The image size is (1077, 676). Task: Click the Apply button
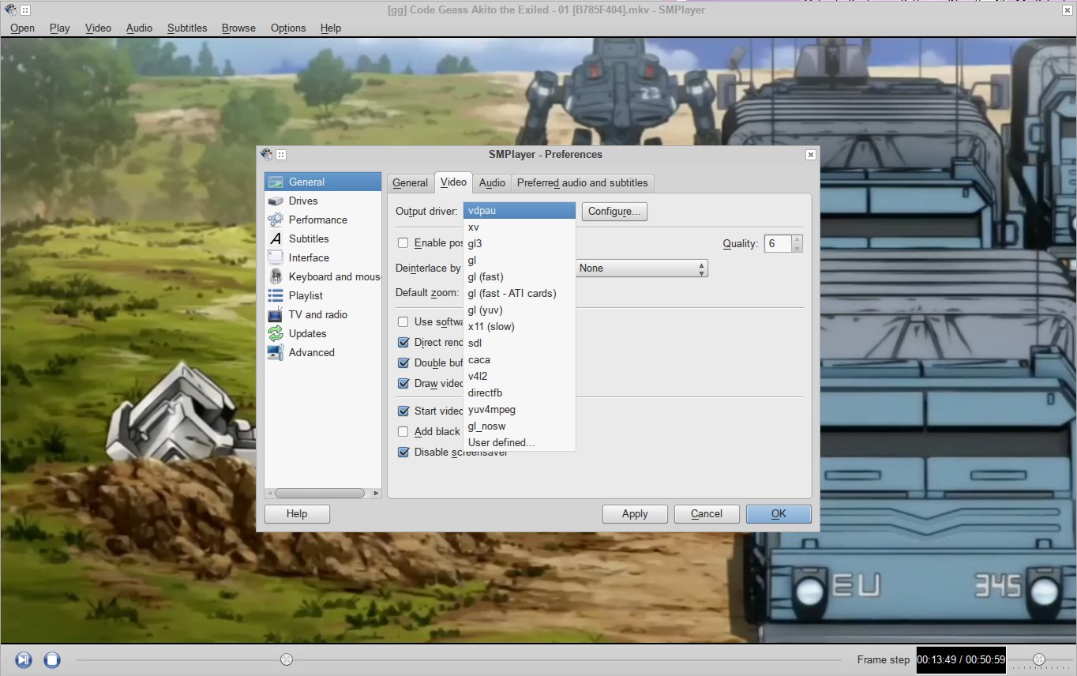(635, 514)
